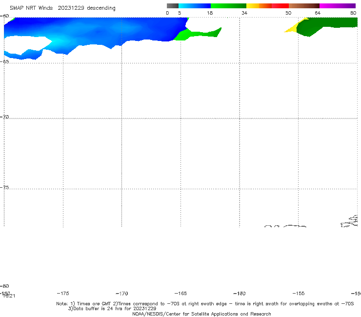Click the latitude label '-70'
Screen dimensions: 361x317
[4, 117]
